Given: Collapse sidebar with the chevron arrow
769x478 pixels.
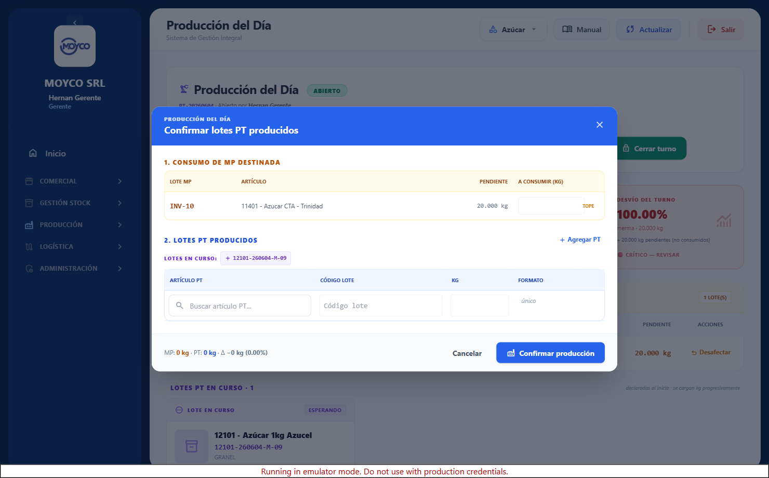Looking at the screenshot, I should (75, 22).
